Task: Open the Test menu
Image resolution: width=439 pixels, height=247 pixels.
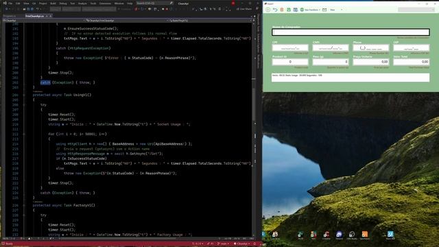Action: (73, 3)
